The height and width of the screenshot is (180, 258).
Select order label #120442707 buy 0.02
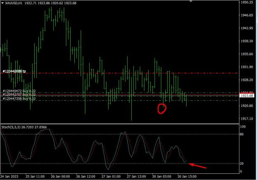point(19,95)
